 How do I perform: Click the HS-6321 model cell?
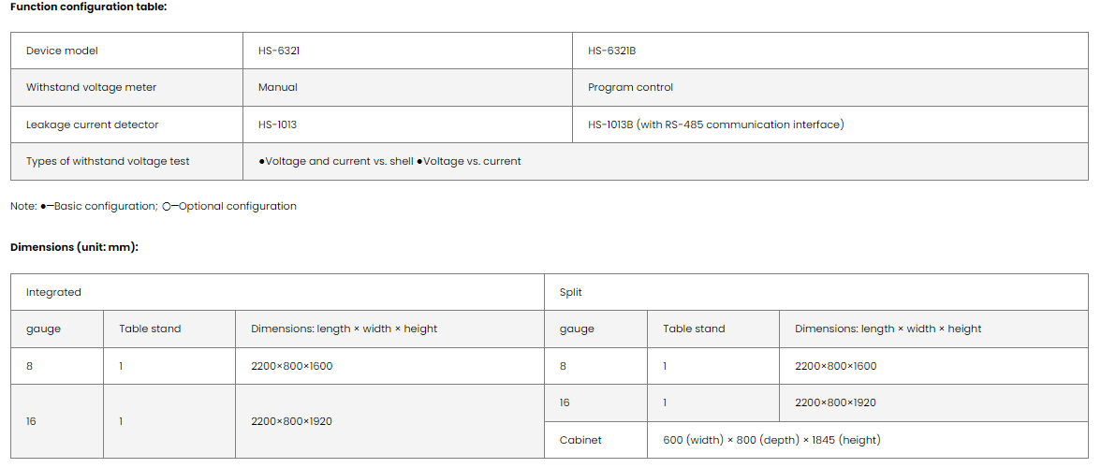click(279, 51)
